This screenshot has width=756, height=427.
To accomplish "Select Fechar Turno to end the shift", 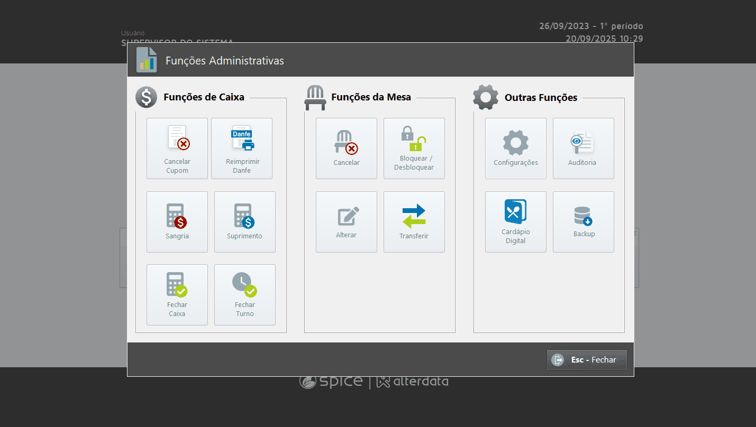I will (245, 295).
